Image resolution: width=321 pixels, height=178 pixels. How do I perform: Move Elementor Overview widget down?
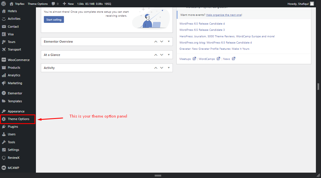point(162,42)
